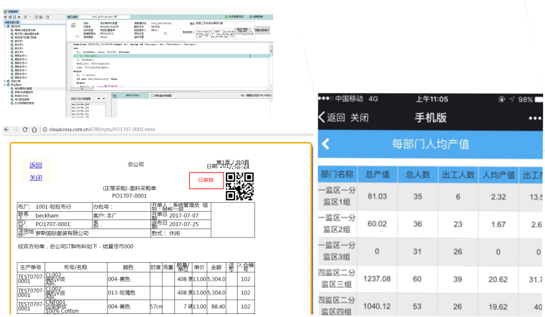Go to the browser home page
545x317 pixels.
[34, 129]
